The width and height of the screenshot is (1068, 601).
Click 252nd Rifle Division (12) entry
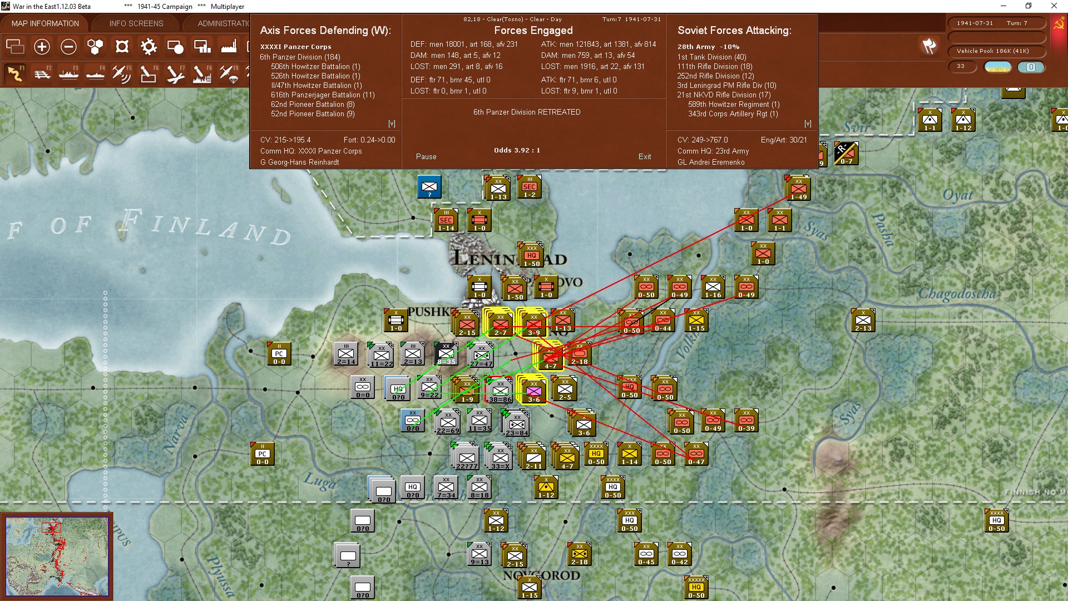(x=715, y=76)
